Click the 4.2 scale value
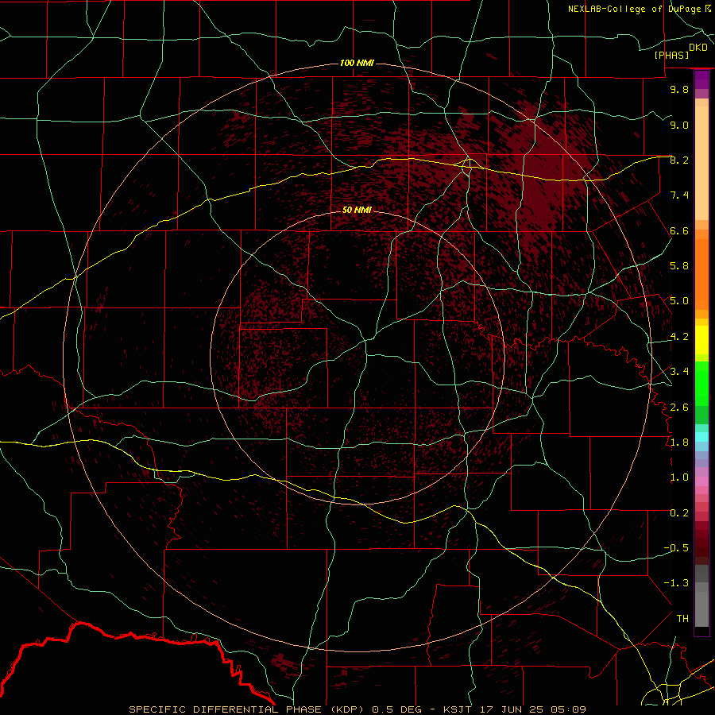The image size is (715, 715). tap(679, 337)
